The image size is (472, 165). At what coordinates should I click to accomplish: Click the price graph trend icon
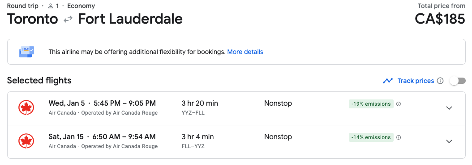[388, 81]
